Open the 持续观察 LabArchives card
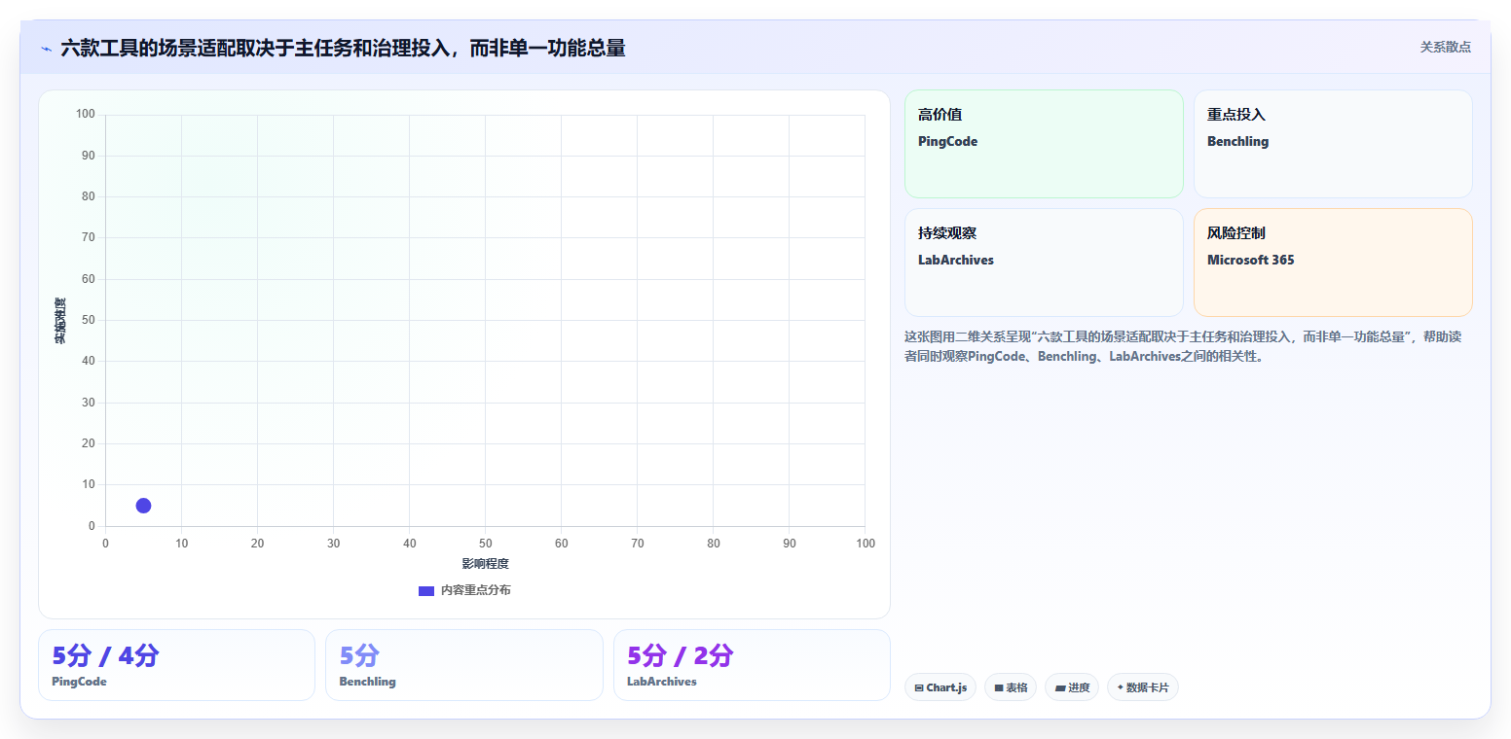 coord(1044,263)
